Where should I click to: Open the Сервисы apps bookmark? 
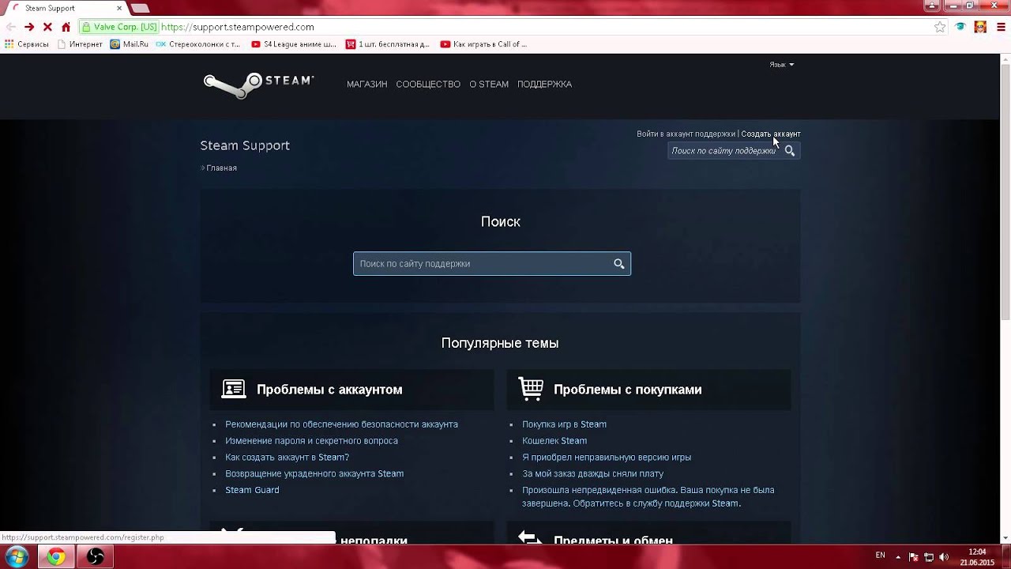(x=27, y=44)
